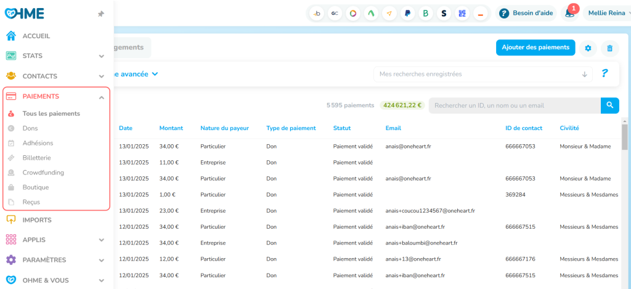Click the GoCardless GC icon
The height and width of the screenshot is (289, 631).
pos(335,13)
